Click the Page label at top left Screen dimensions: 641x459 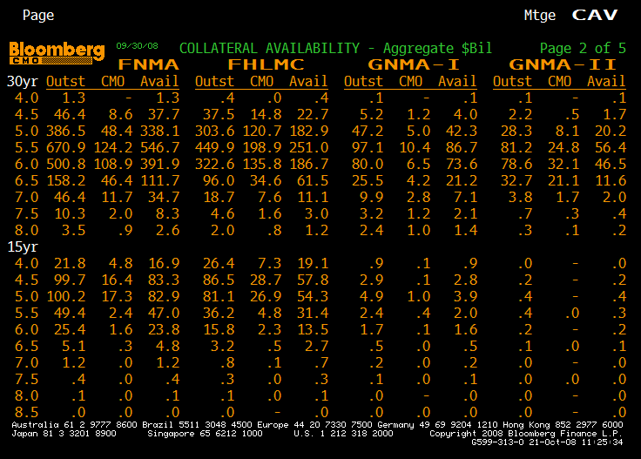pos(38,16)
